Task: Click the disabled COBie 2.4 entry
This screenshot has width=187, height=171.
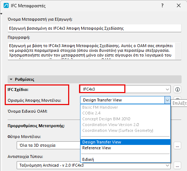Action: pos(125,113)
